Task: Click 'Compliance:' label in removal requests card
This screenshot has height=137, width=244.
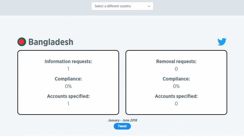Action: [x=176, y=79]
